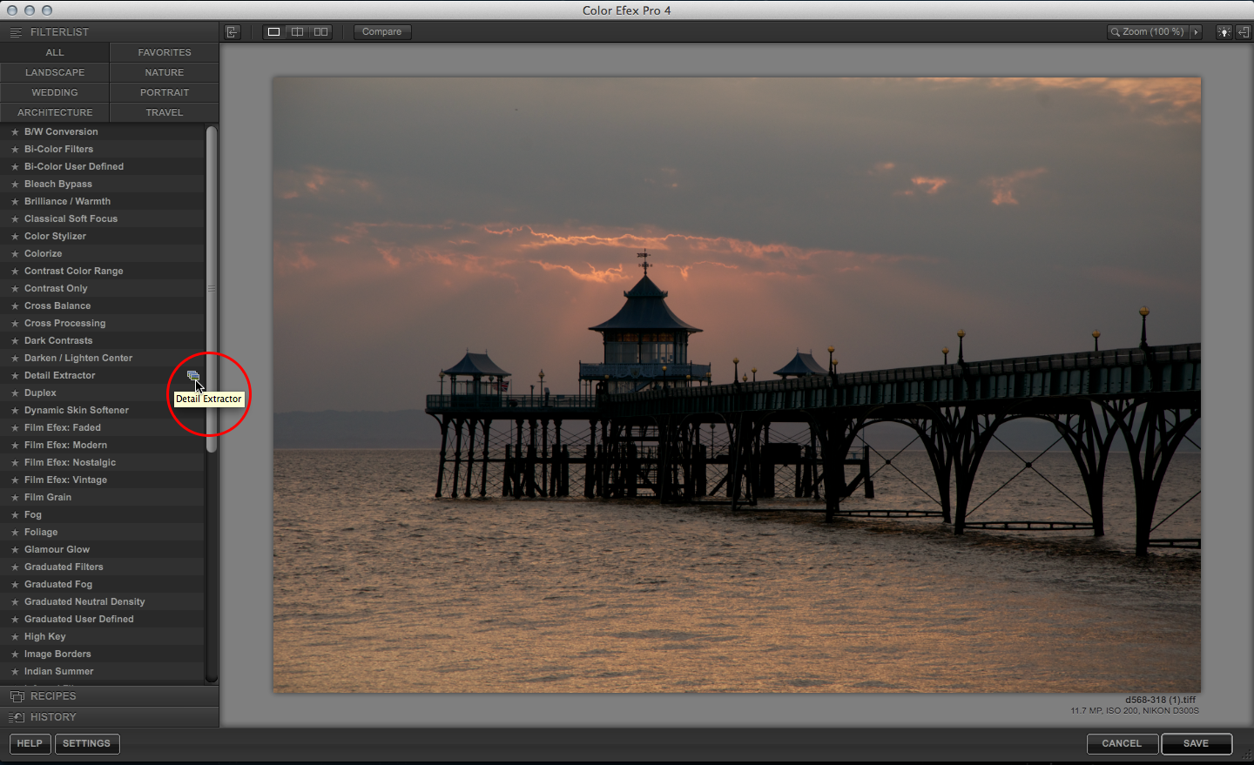Show the right-hand control panel icon
Viewport: 1254px width, 765px height.
pyautogui.click(x=1244, y=32)
